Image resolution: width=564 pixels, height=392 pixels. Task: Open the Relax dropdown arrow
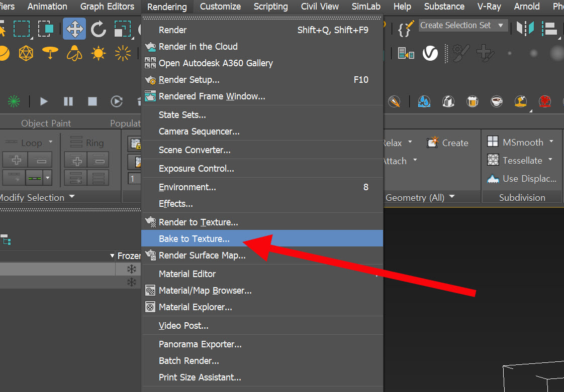coord(410,142)
